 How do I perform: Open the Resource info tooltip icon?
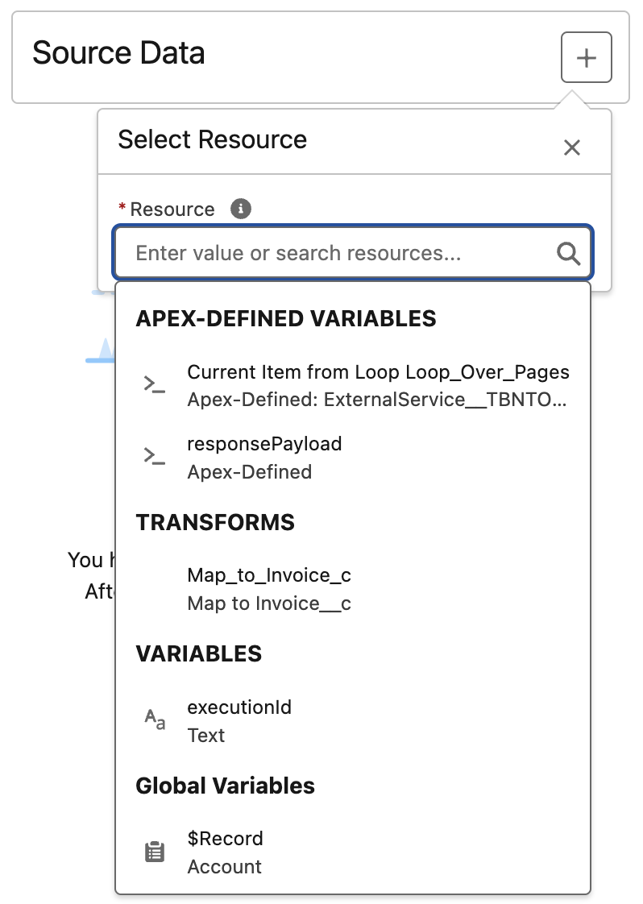tap(240, 209)
